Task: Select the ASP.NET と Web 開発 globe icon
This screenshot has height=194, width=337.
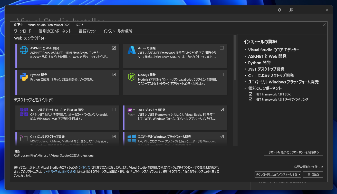Action: pyautogui.click(x=24, y=51)
